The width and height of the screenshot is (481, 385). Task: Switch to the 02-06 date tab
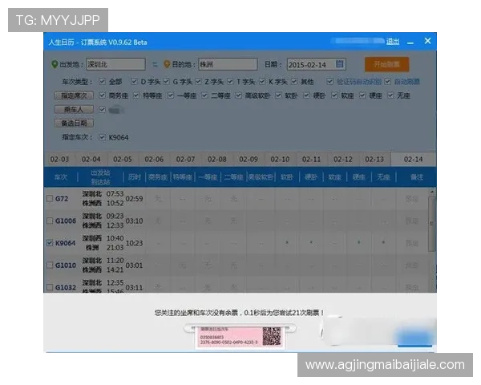tap(154, 160)
